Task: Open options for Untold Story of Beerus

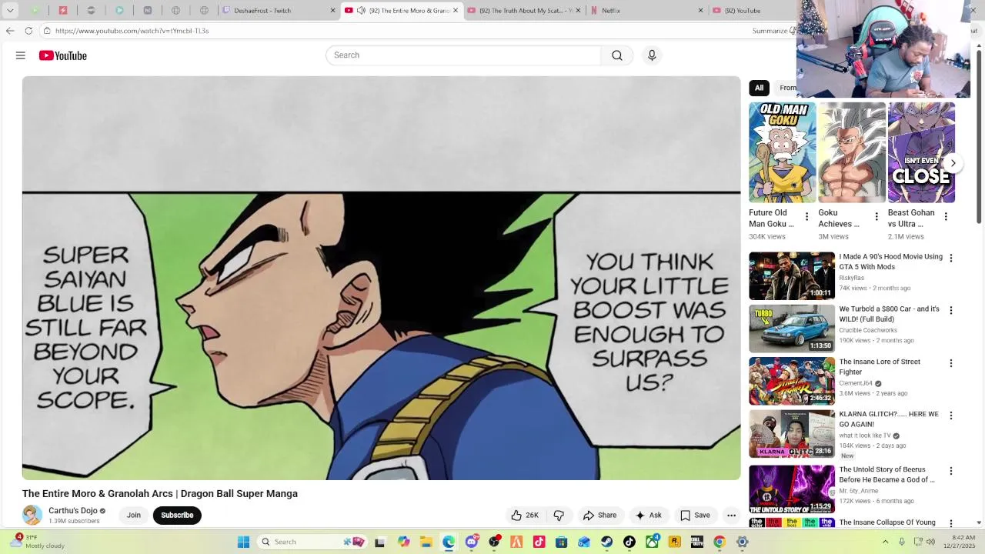Action: pos(950,471)
